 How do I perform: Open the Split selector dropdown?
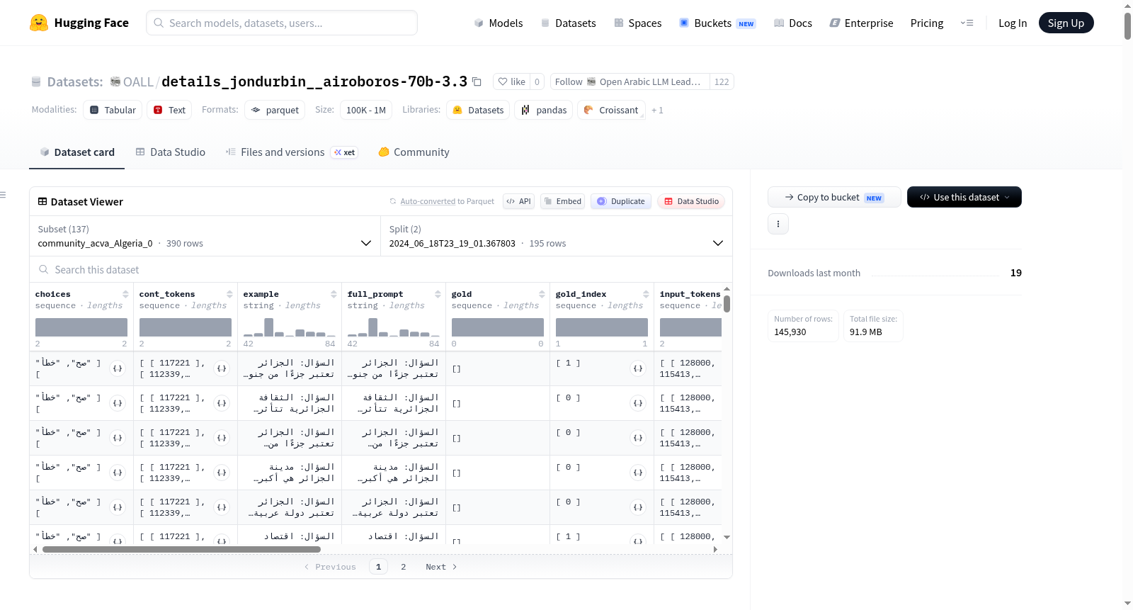pos(556,236)
